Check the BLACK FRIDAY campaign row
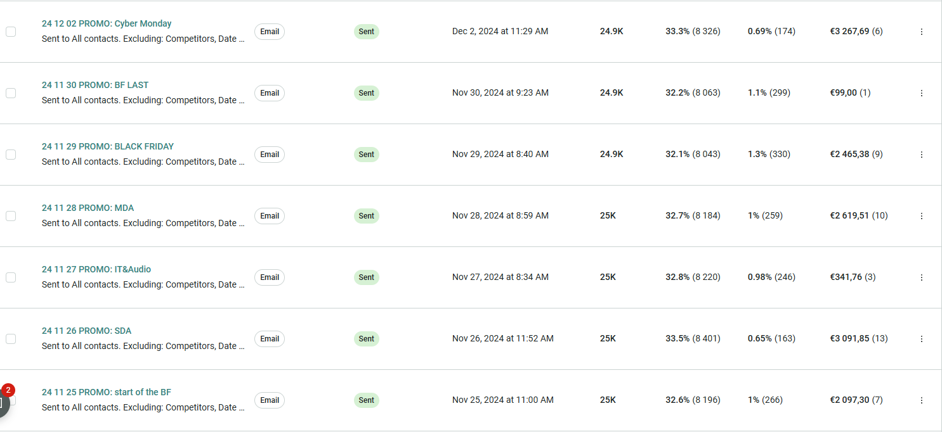 [x=11, y=155]
